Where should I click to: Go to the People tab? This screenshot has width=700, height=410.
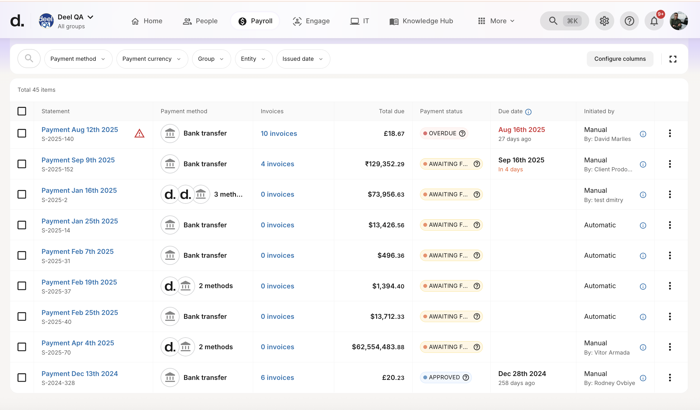click(x=200, y=21)
